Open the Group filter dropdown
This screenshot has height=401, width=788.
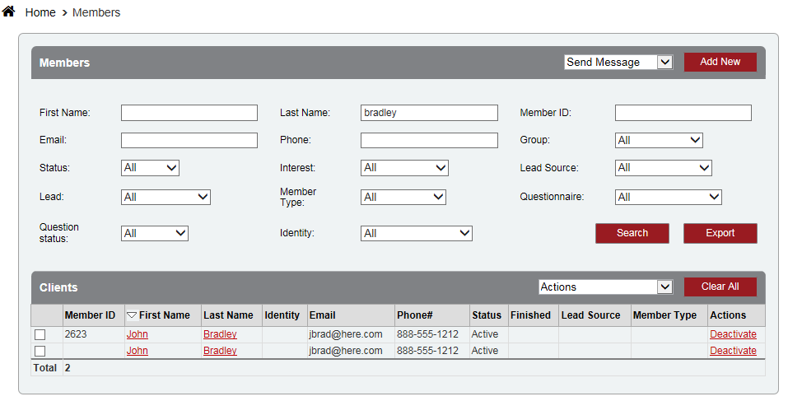pyautogui.click(x=659, y=141)
